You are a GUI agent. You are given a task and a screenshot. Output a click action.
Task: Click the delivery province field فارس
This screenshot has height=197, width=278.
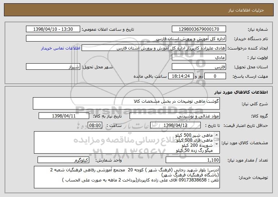click(x=199, y=67)
